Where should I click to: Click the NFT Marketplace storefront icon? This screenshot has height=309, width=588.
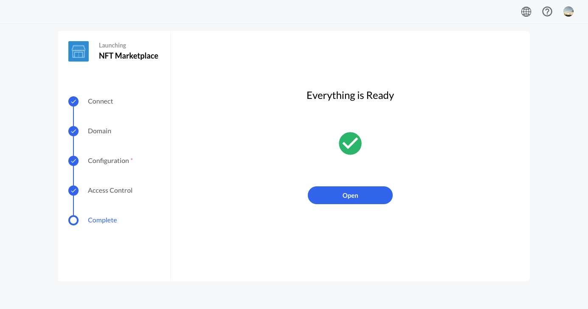click(79, 51)
